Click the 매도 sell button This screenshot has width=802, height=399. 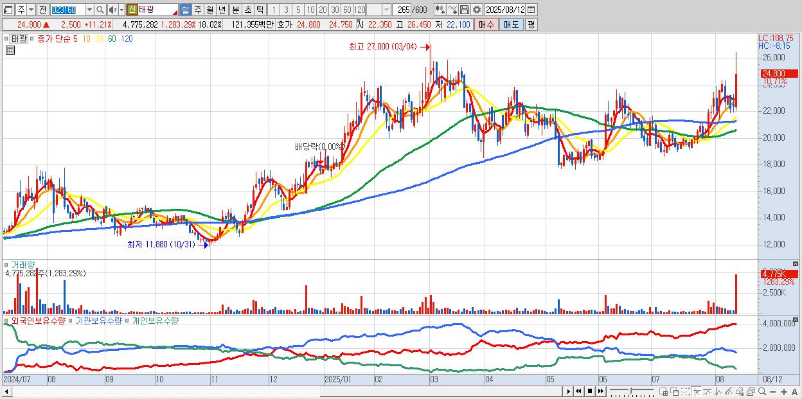[x=512, y=24]
